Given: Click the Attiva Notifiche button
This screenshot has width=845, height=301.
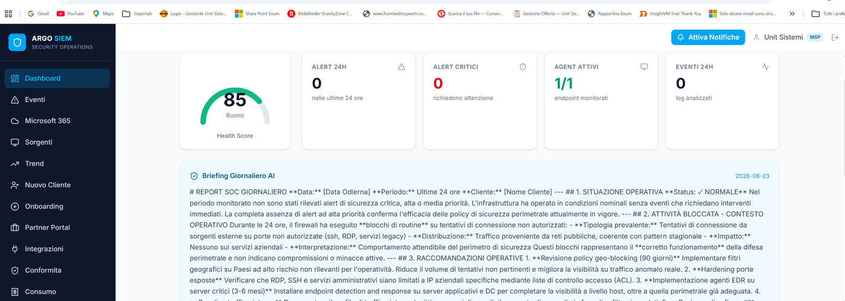Looking at the screenshot, I should click(708, 37).
